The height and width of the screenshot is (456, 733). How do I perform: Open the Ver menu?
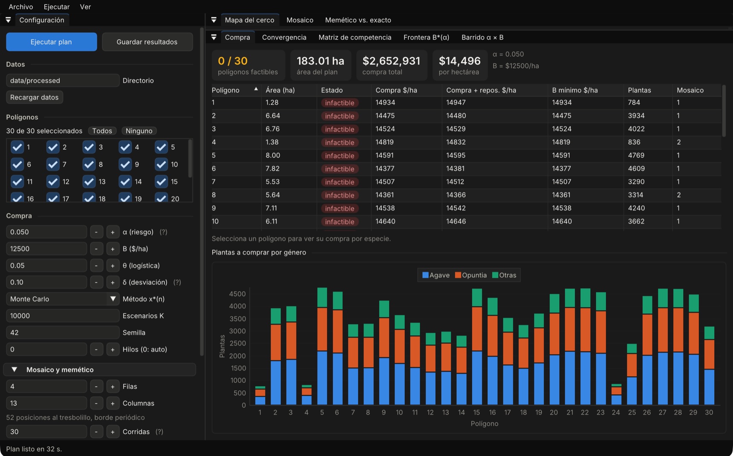pos(85,7)
